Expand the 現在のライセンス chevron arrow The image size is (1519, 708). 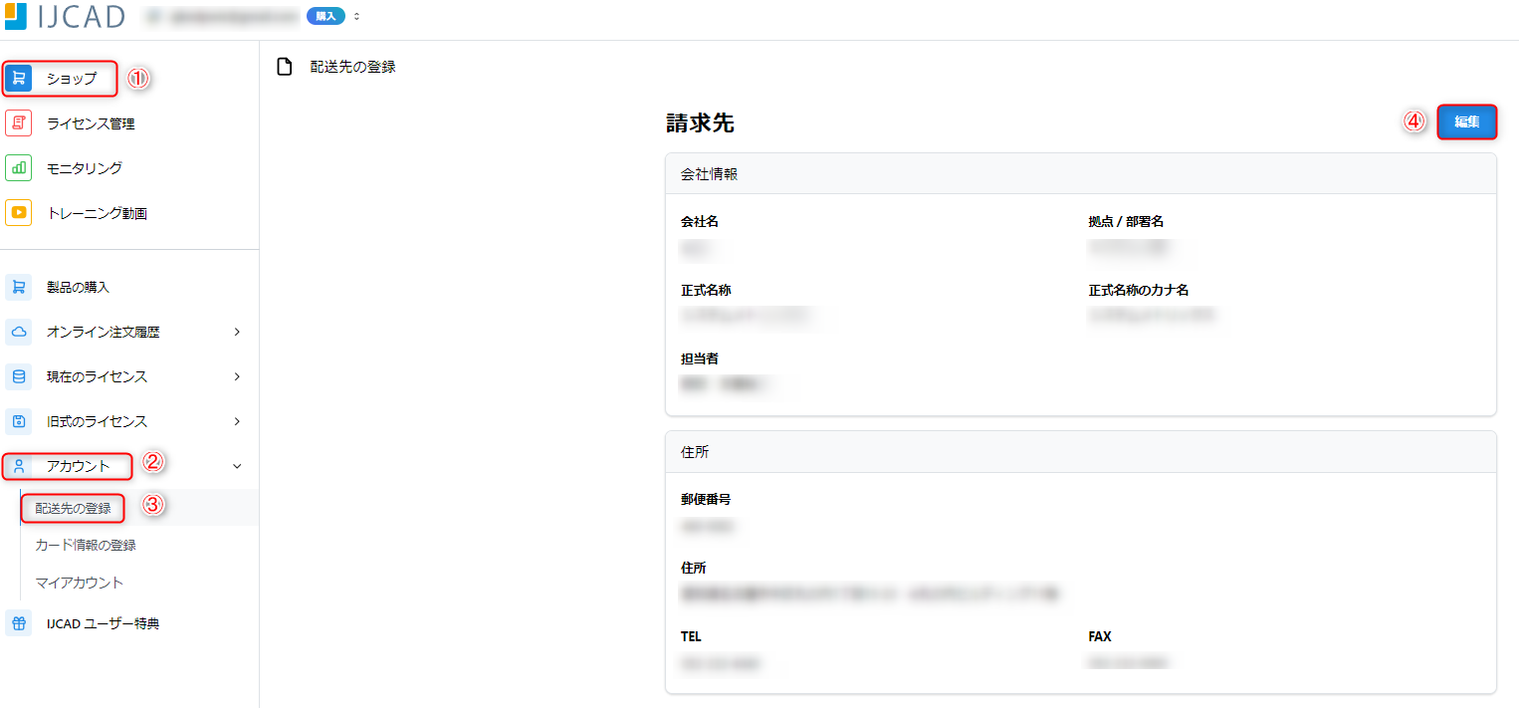coord(237,376)
